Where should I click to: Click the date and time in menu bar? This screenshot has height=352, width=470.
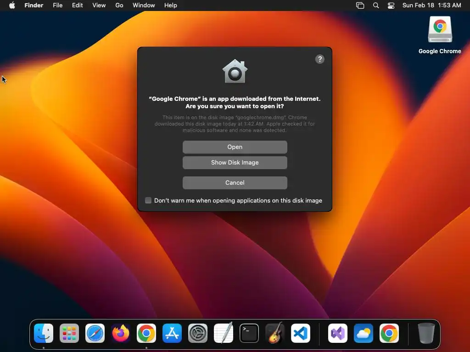(431, 5)
